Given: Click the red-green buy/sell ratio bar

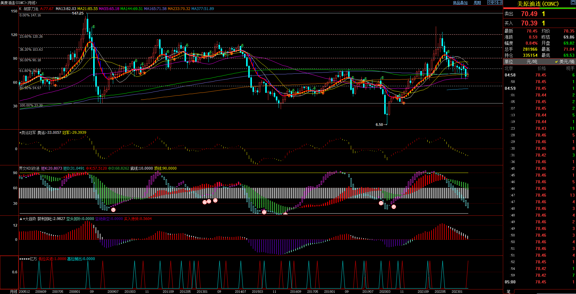Looking at the screenshot, I should (x=539, y=8).
